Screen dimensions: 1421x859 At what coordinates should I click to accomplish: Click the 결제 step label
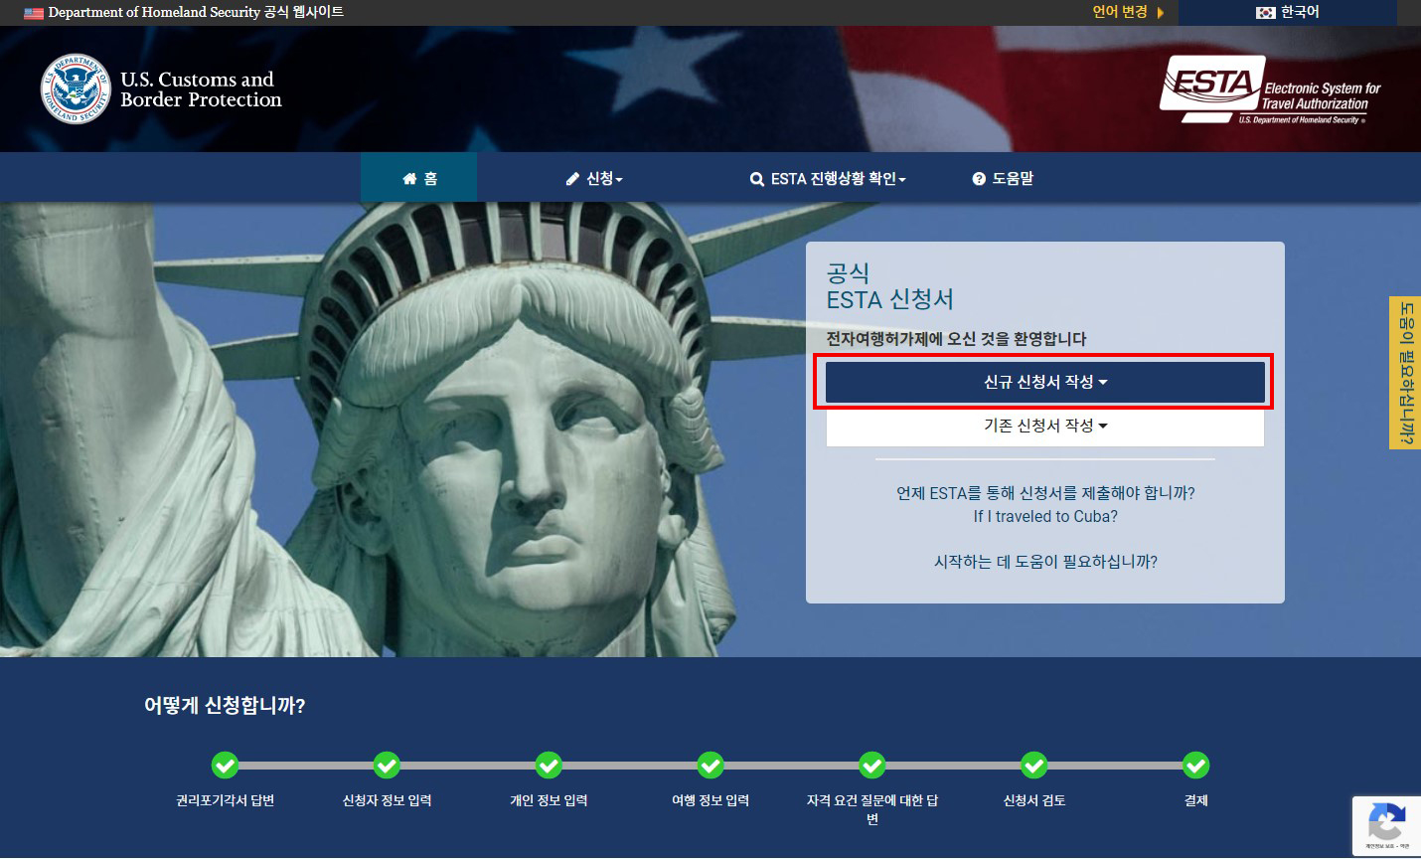coord(1196,800)
